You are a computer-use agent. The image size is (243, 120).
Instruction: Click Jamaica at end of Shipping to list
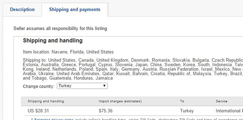tap(104, 78)
